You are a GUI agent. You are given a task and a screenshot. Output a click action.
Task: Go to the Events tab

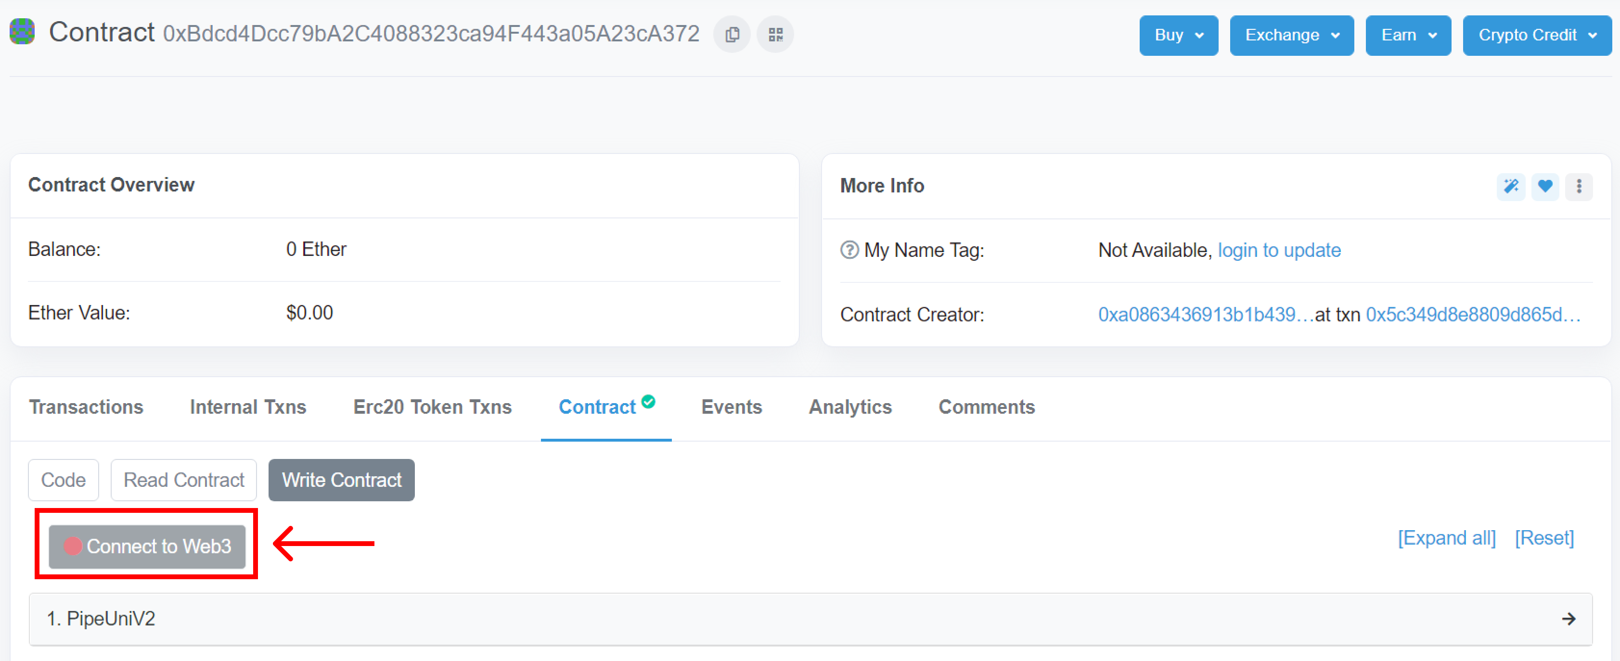pyautogui.click(x=732, y=407)
